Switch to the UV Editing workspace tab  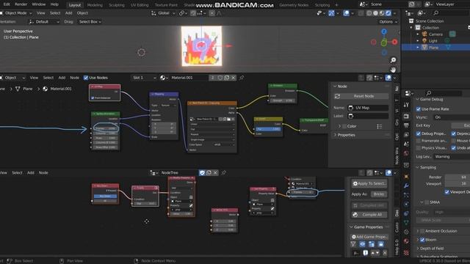(x=140, y=5)
